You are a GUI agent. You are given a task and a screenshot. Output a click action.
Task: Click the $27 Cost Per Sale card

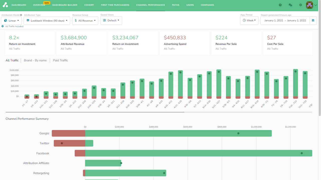[288, 43]
